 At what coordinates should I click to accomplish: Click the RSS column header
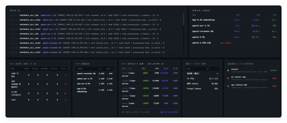point(157,69)
